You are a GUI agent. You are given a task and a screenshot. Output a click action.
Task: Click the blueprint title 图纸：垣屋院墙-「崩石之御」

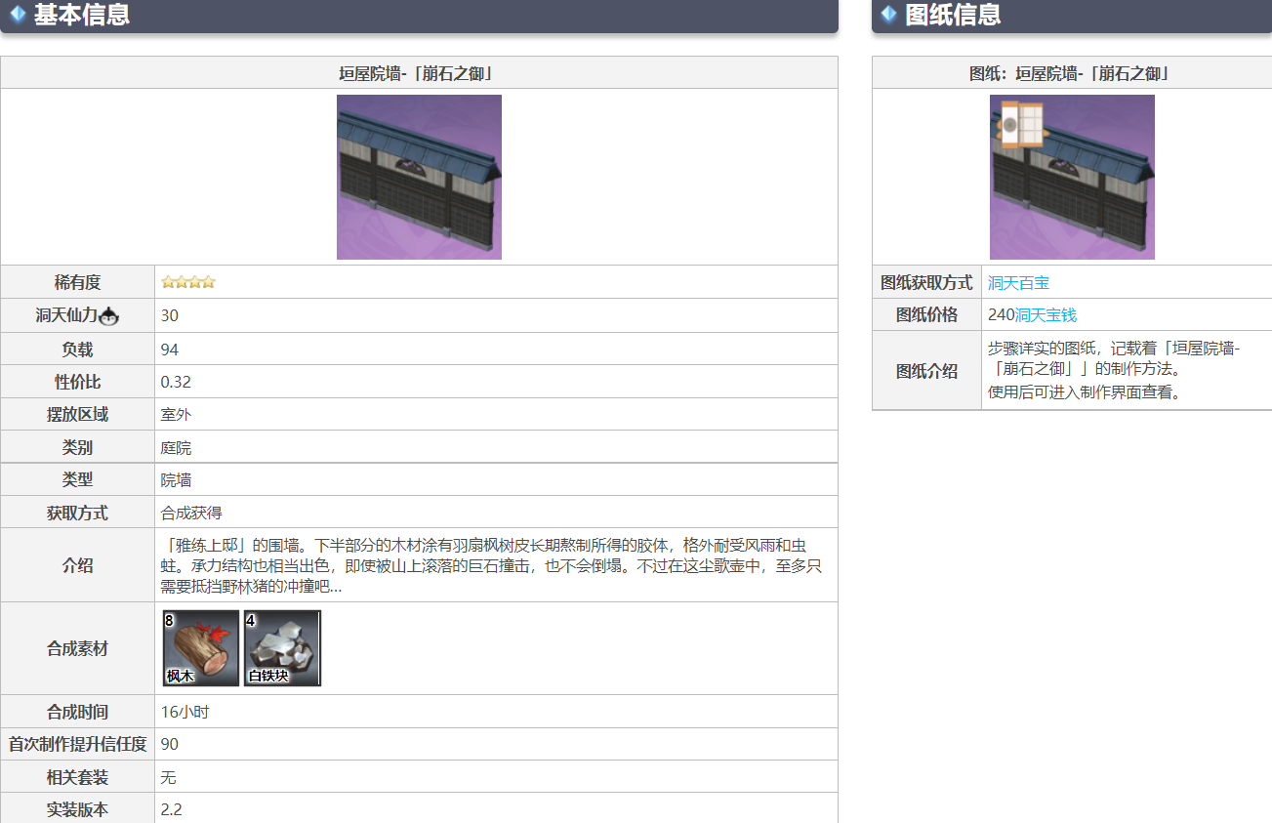[1070, 73]
